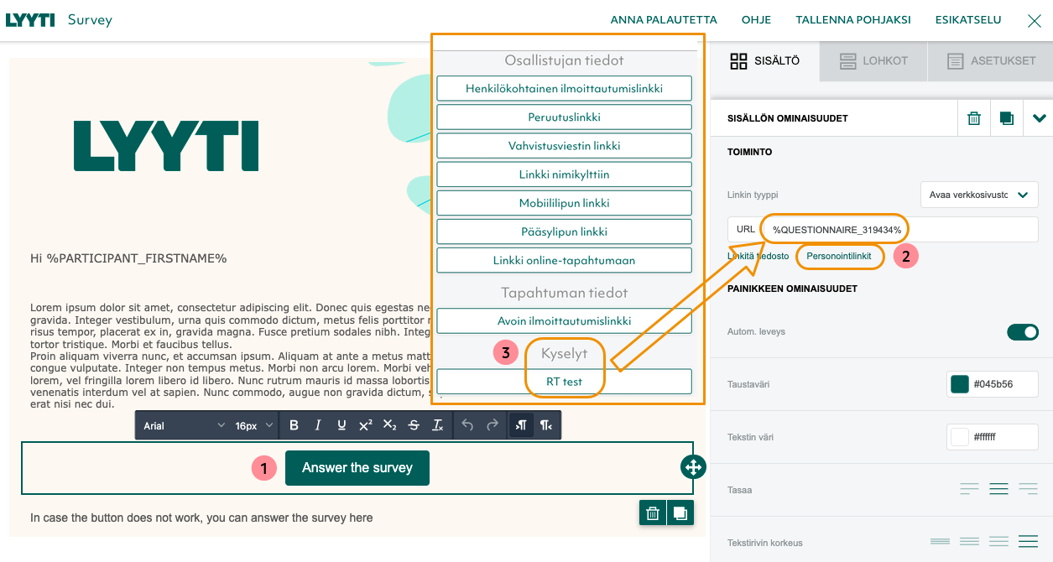Click the URL input field
The width and height of the screenshot is (1053, 562).
(901, 229)
